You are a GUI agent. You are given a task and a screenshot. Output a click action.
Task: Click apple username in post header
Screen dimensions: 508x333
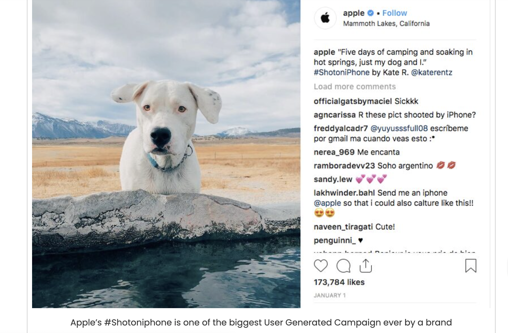click(354, 13)
